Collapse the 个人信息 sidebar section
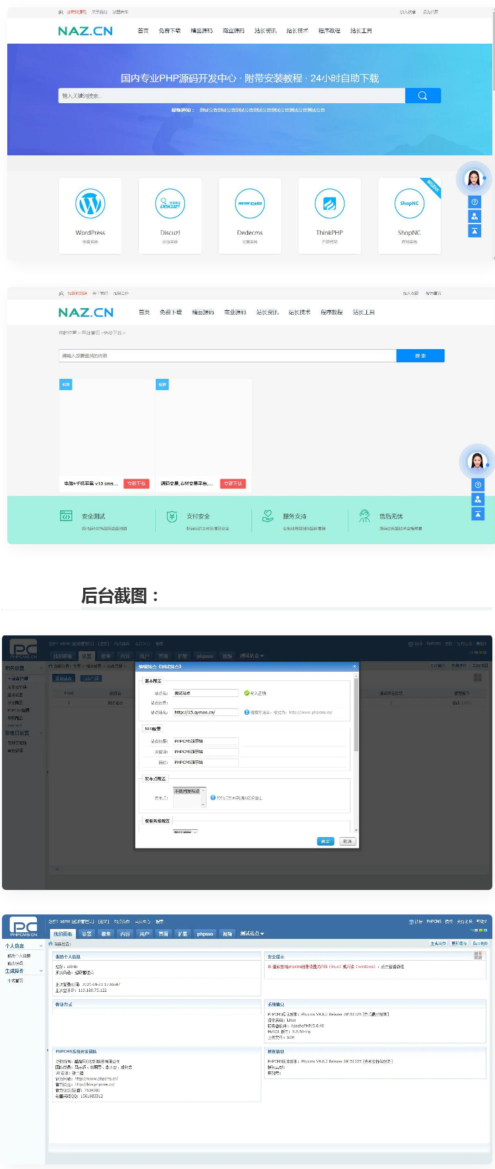495x1169 pixels. click(41, 946)
